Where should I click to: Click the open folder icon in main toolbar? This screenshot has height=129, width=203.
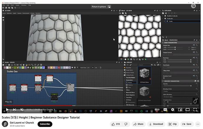[x=9, y=8]
